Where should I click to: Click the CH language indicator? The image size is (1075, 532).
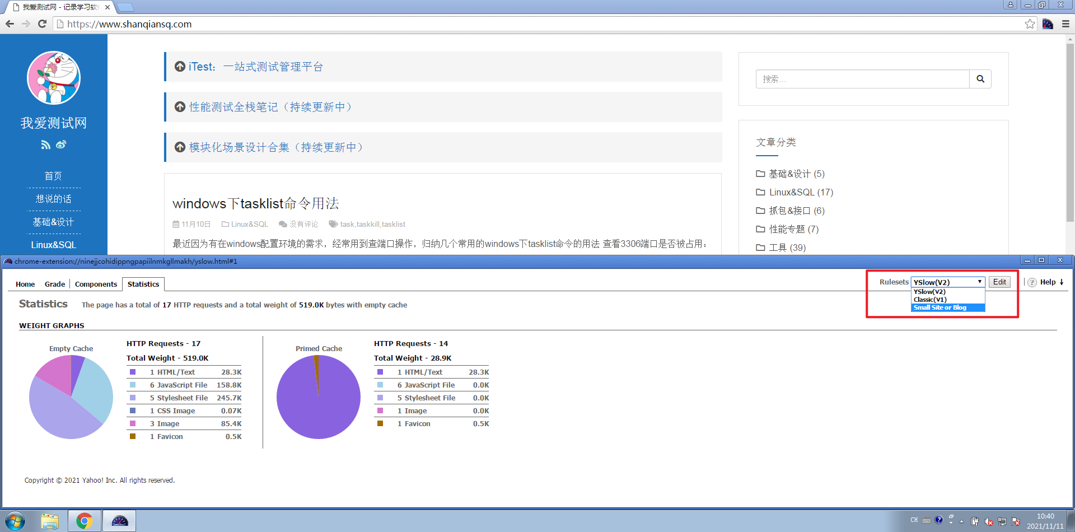(914, 520)
